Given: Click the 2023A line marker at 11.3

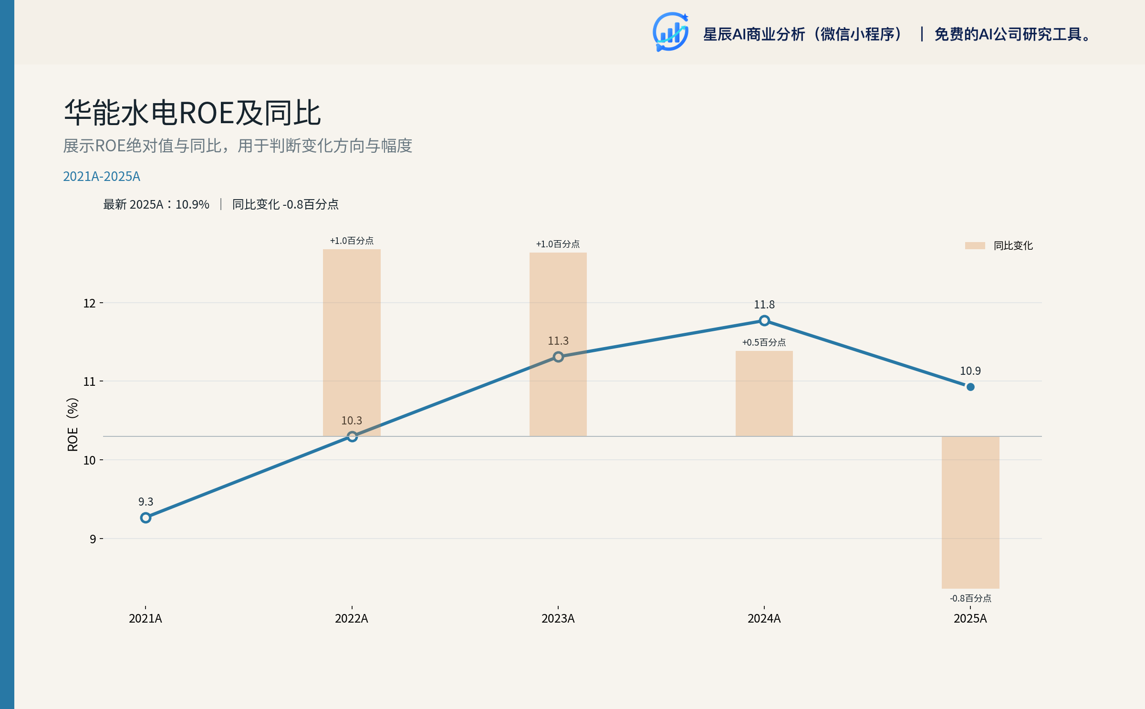Looking at the screenshot, I should 558,357.
